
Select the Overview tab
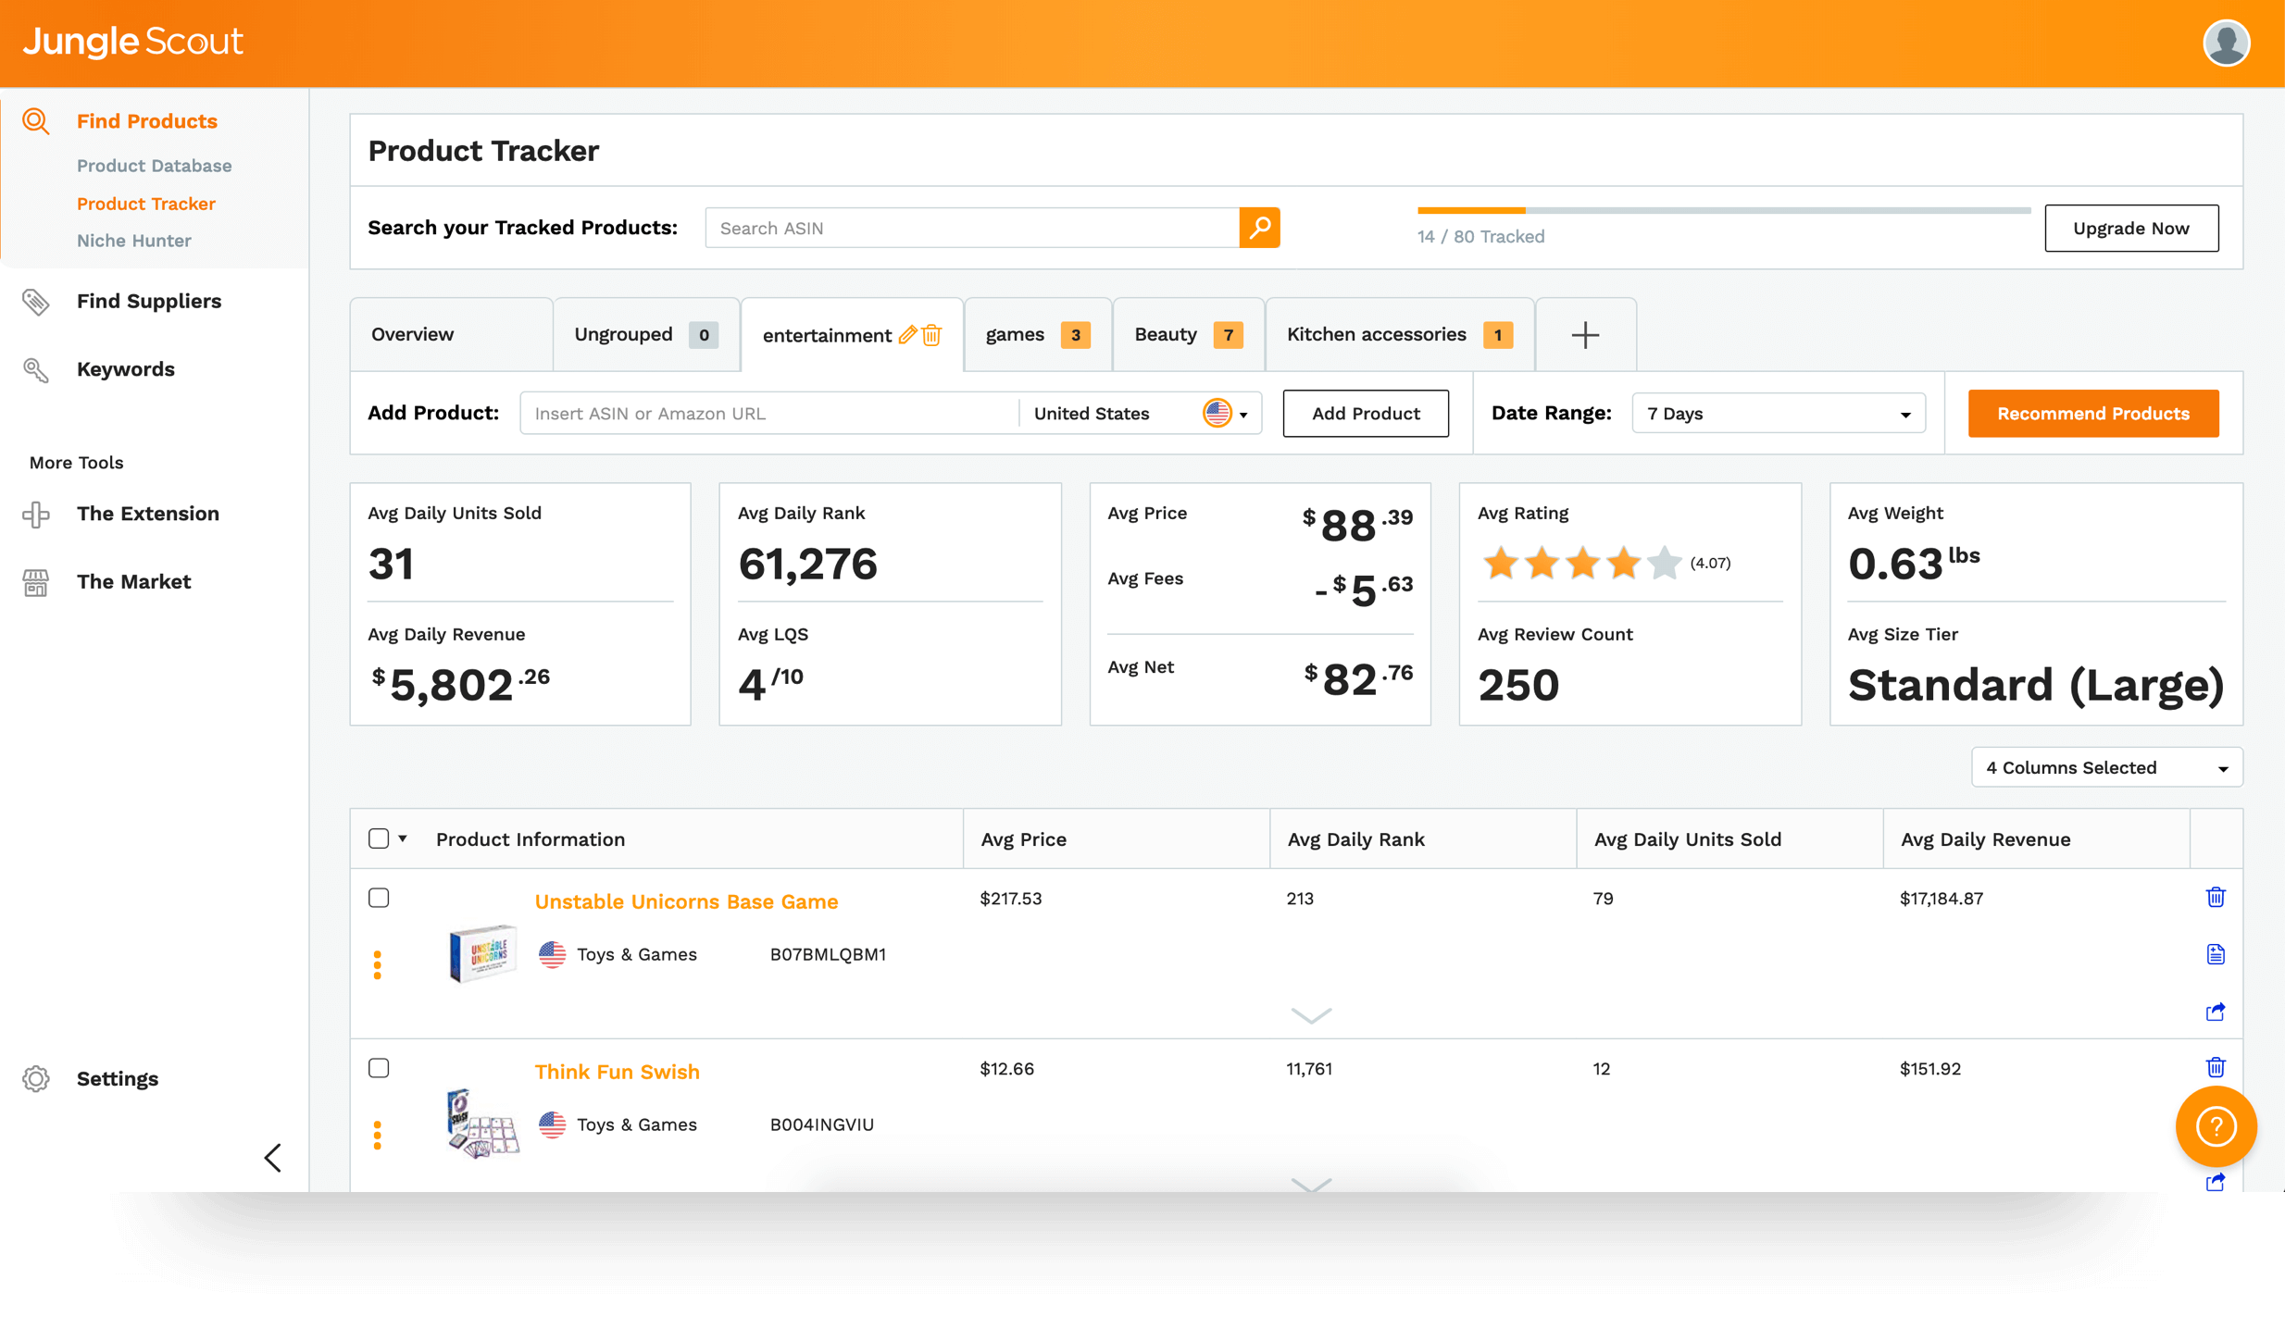click(x=412, y=334)
